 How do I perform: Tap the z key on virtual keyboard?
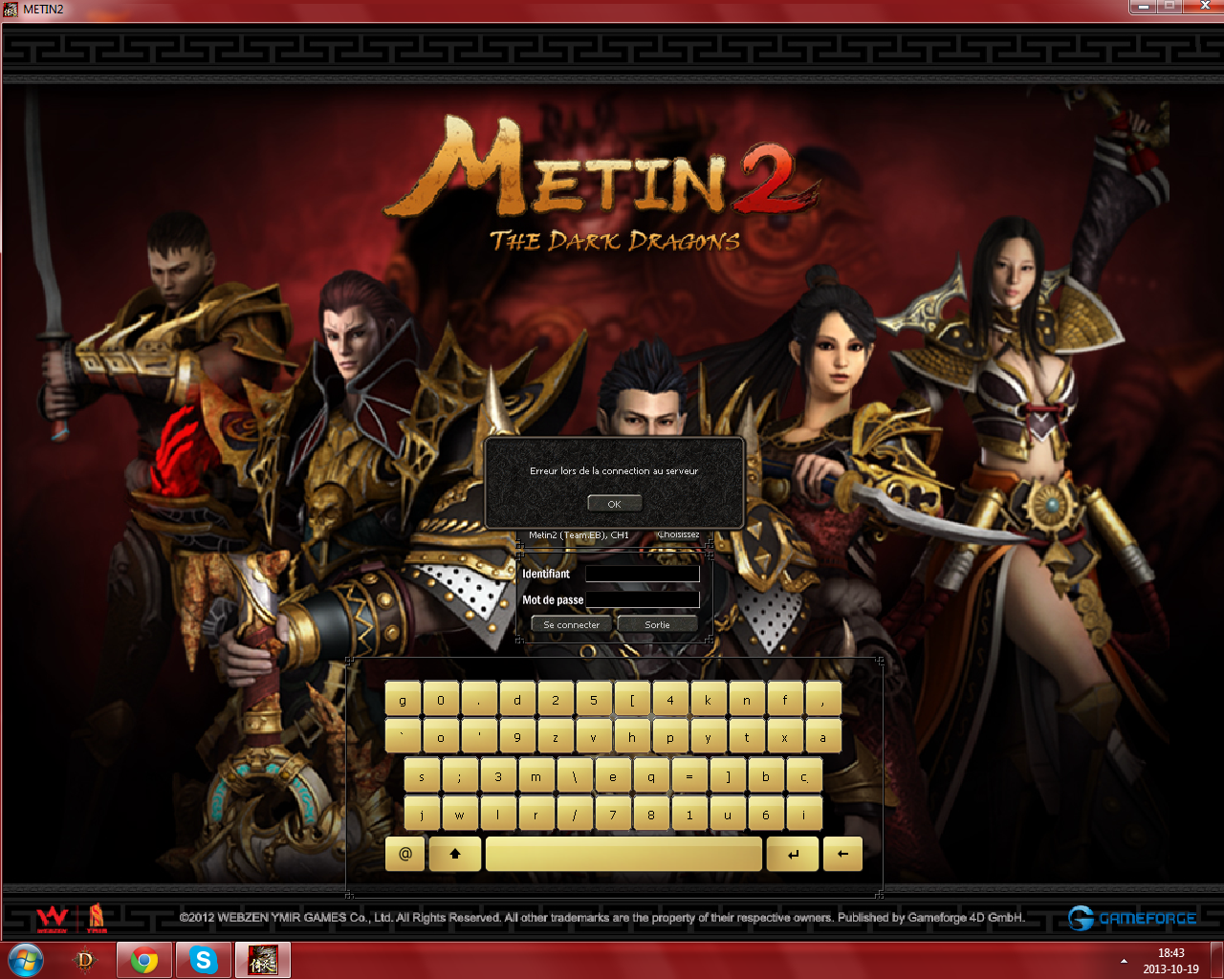556,736
